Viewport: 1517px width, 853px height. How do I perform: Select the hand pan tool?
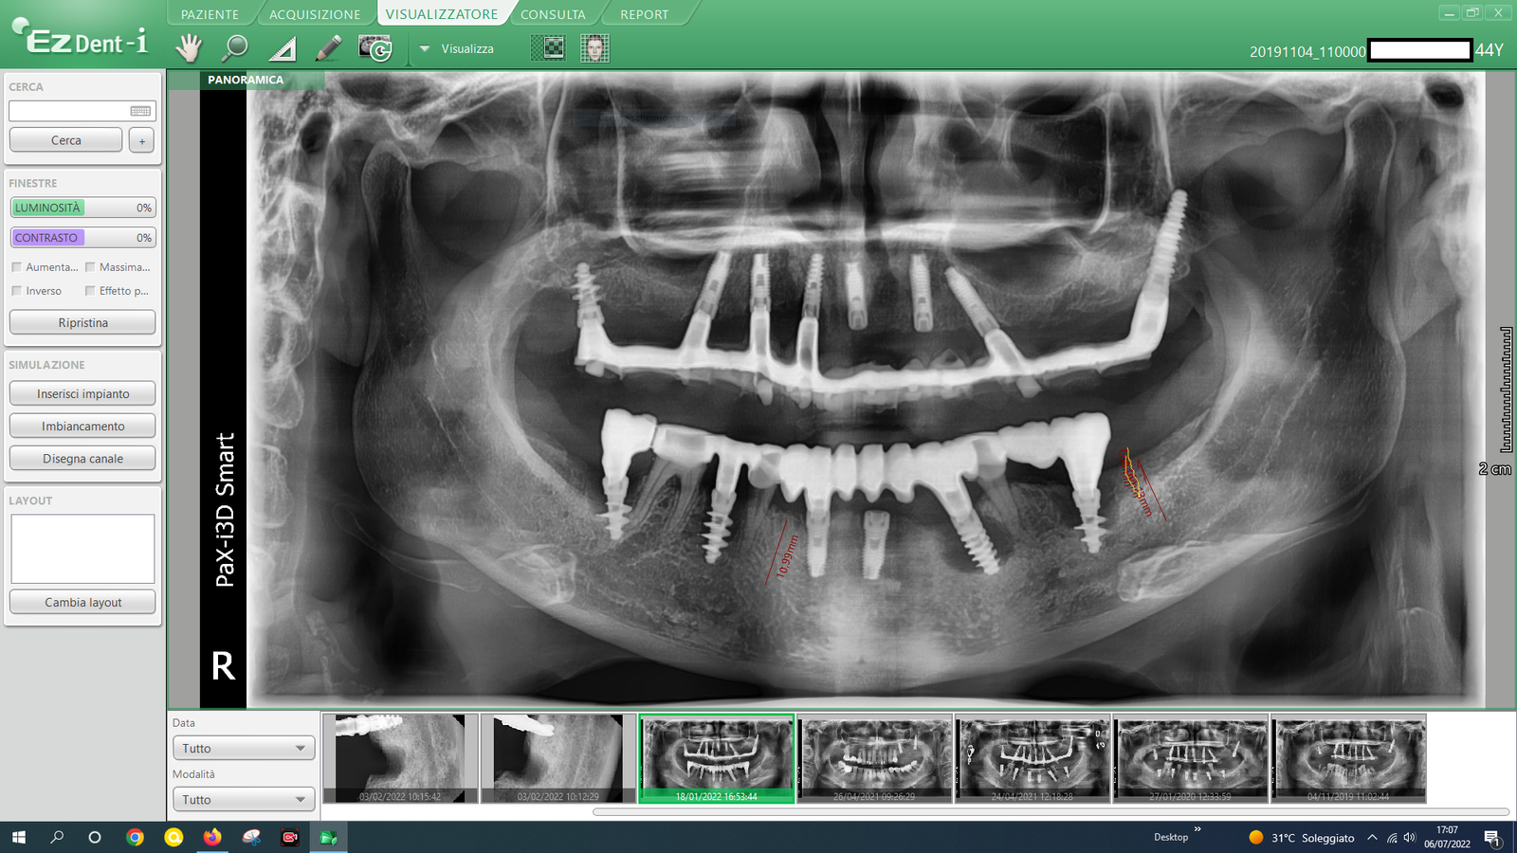pyautogui.click(x=190, y=47)
